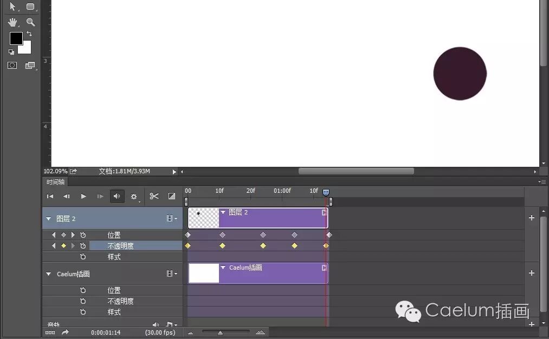The width and height of the screenshot is (549, 339).
Task: Click the swap foreground/background colors arrow
Action: (x=30, y=34)
